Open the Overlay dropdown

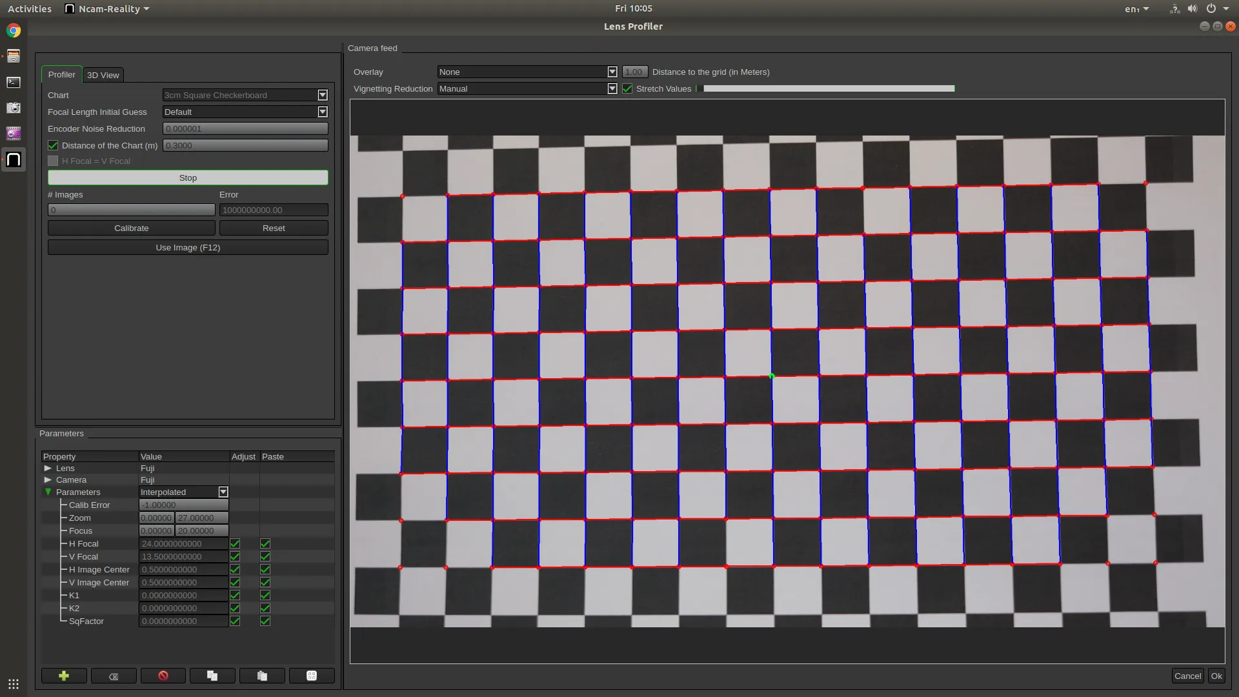click(x=527, y=72)
